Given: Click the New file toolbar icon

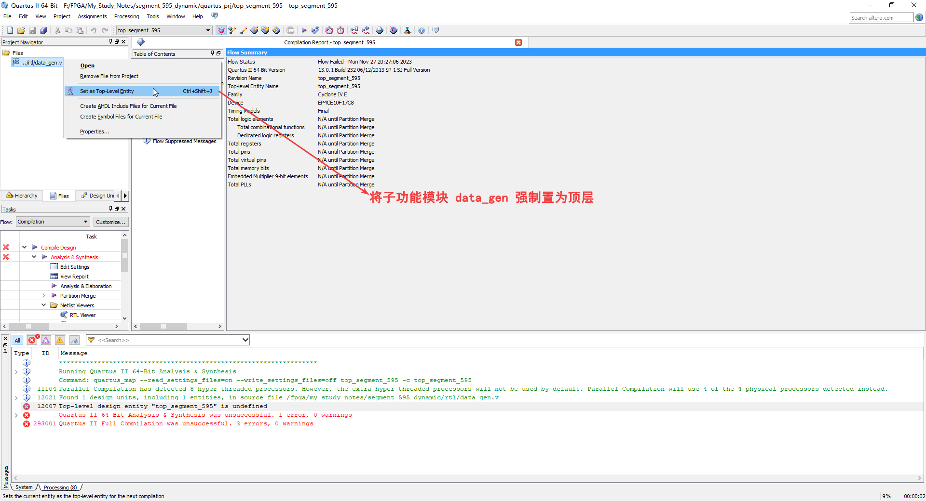Looking at the screenshot, I should tap(10, 30).
